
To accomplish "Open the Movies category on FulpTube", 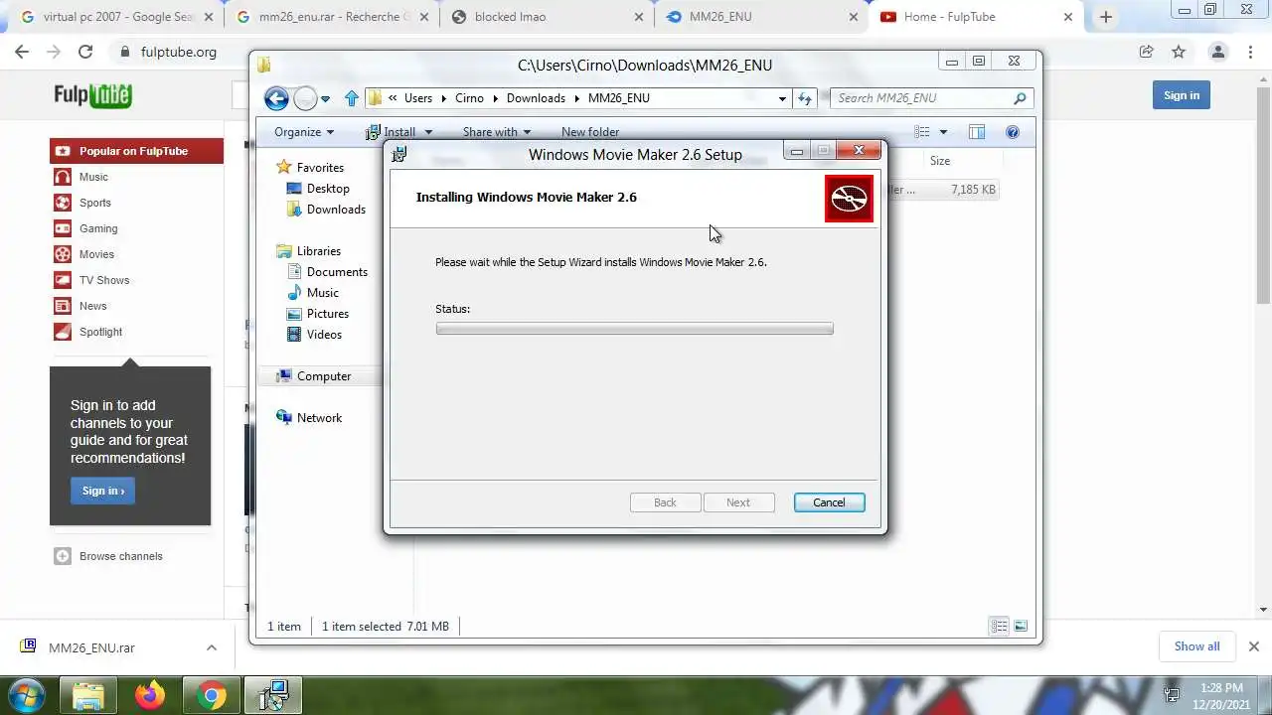I will (96, 254).
